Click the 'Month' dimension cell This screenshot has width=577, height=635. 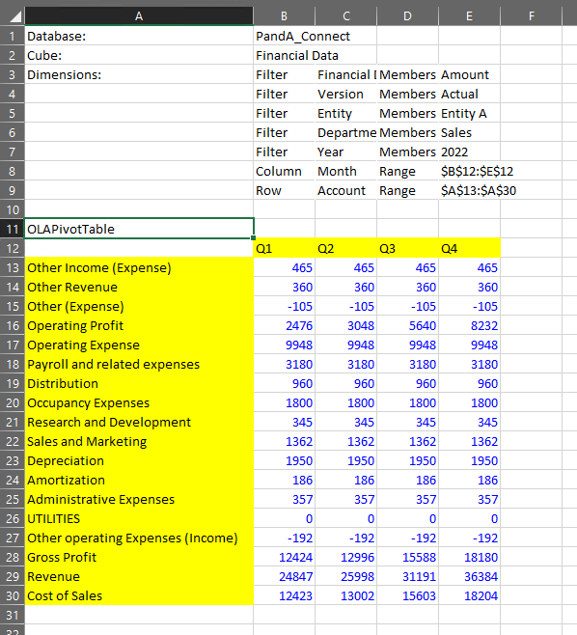(x=346, y=171)
